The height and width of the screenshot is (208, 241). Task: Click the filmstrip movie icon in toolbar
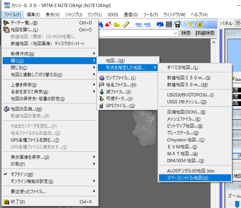tap(169, 25)
